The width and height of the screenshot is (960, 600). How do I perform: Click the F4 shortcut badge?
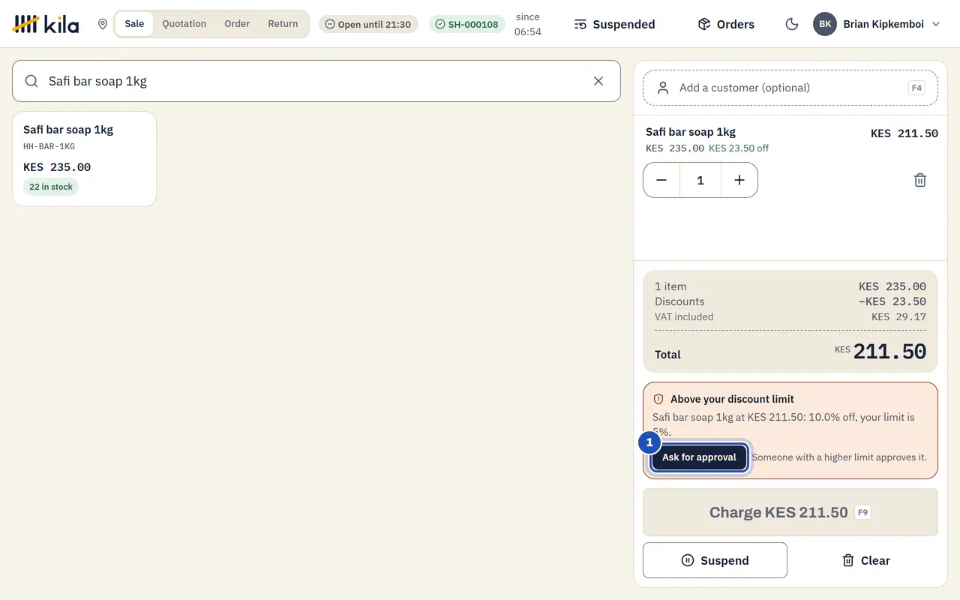(x=916, y=88)
